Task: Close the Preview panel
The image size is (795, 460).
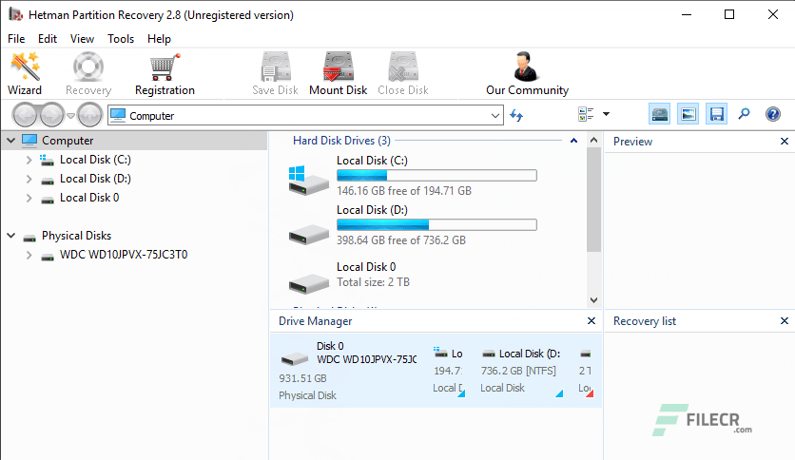Action: (x=784, y=142)
